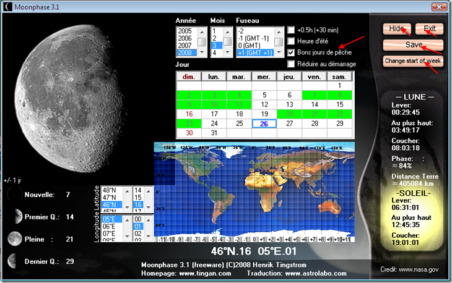Select month 4 in Mois list
Viewport: 452px width, 283px height.
[x=215, y=53]
